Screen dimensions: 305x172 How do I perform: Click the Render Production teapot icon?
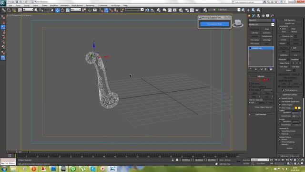tap(197, 10)
